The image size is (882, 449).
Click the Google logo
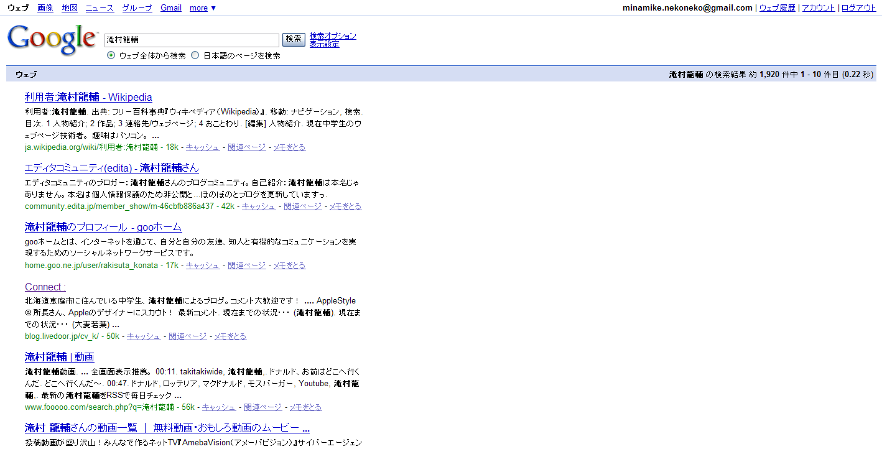click(x=52, y=40)
